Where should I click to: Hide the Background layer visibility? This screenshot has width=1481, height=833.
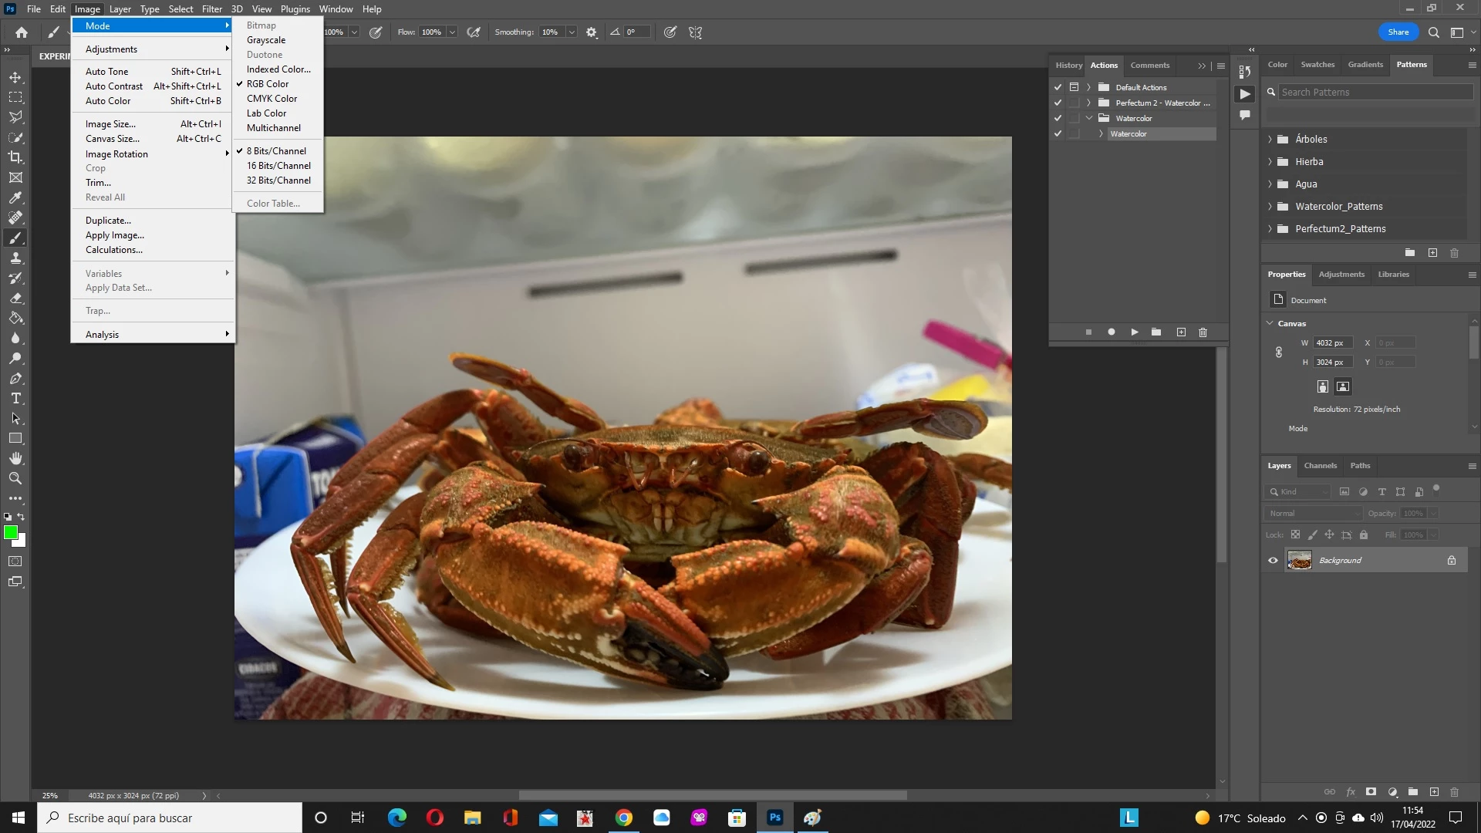point(1273,561)
